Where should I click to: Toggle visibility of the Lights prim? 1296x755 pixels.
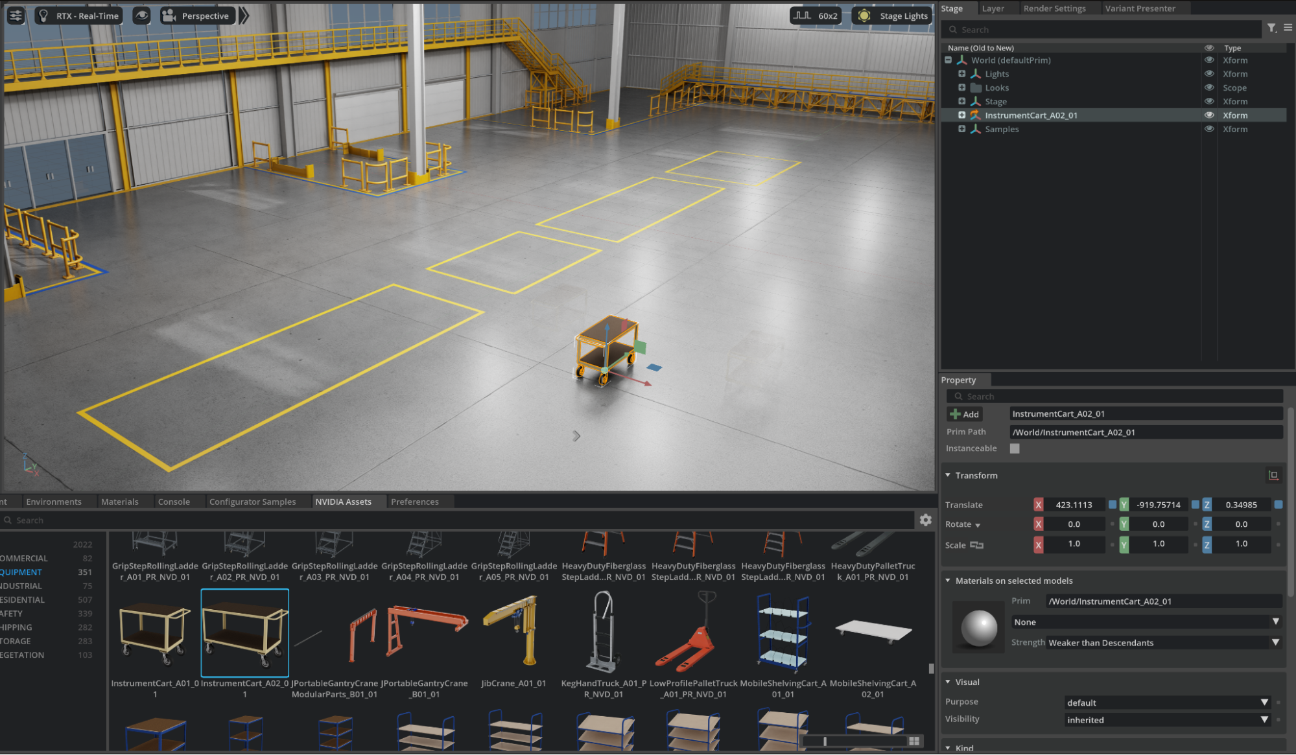tap(1208, 74)
